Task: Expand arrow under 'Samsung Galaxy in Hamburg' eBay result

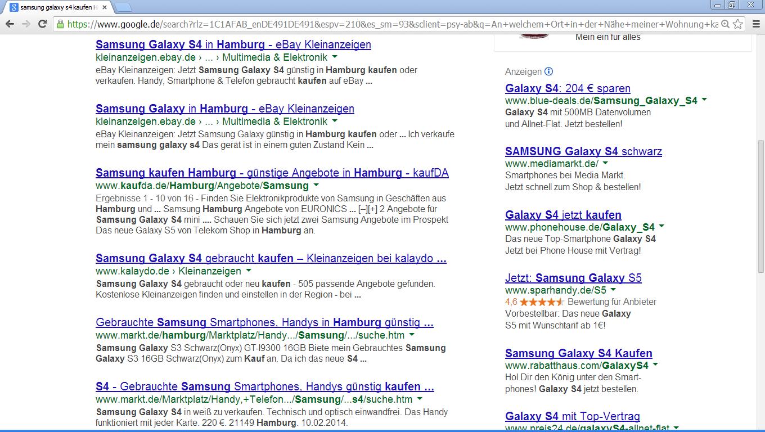Action: point(335,121)
